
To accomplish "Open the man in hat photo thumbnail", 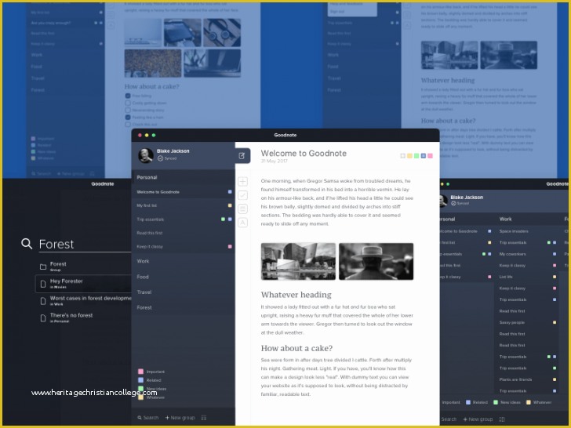I will click(x=376, y=261).
